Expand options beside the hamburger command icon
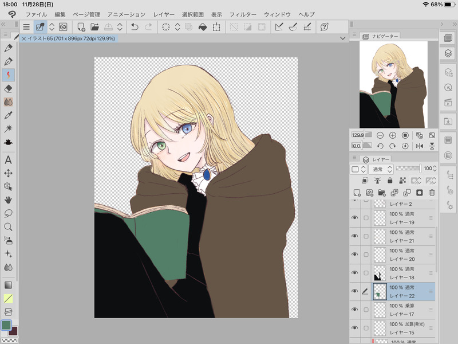This screenshot has height=344, width=458. click(x=52, y=27)
